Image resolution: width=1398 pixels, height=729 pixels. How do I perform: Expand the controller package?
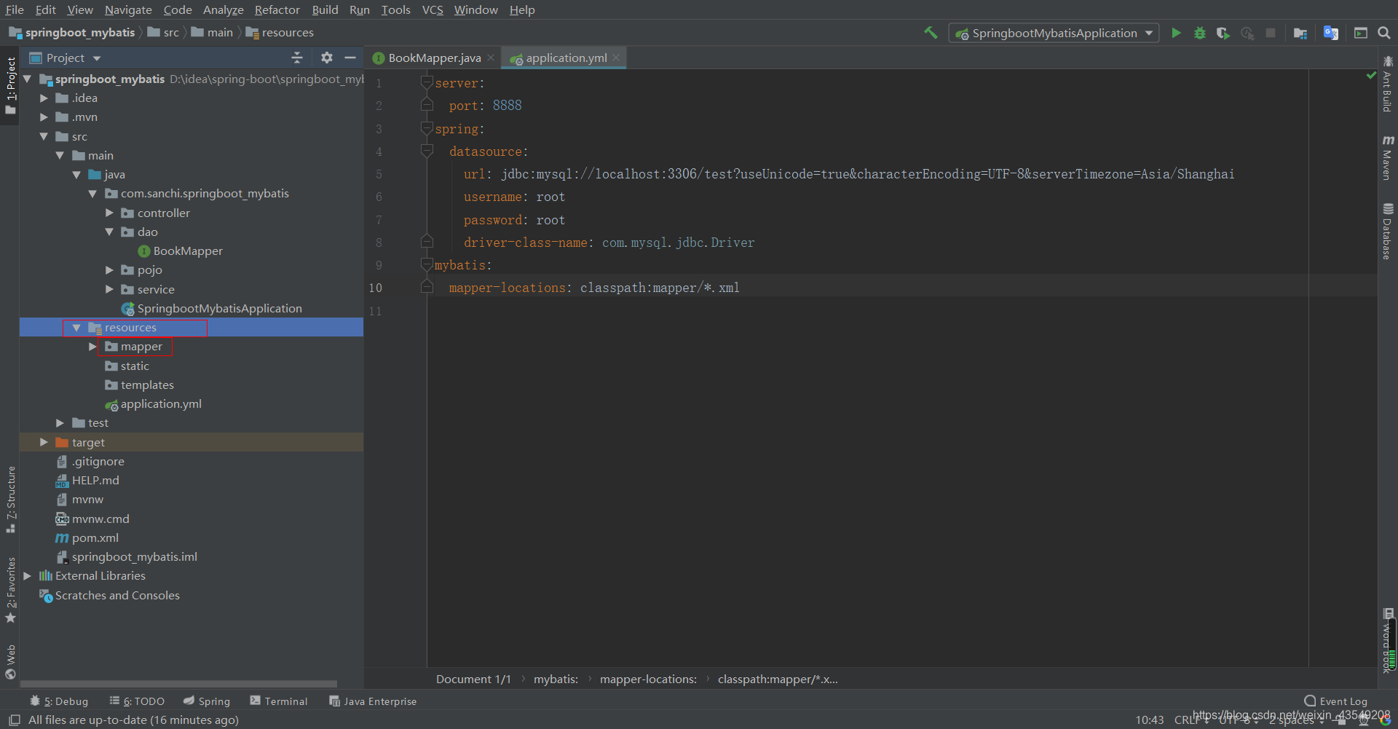109,213
